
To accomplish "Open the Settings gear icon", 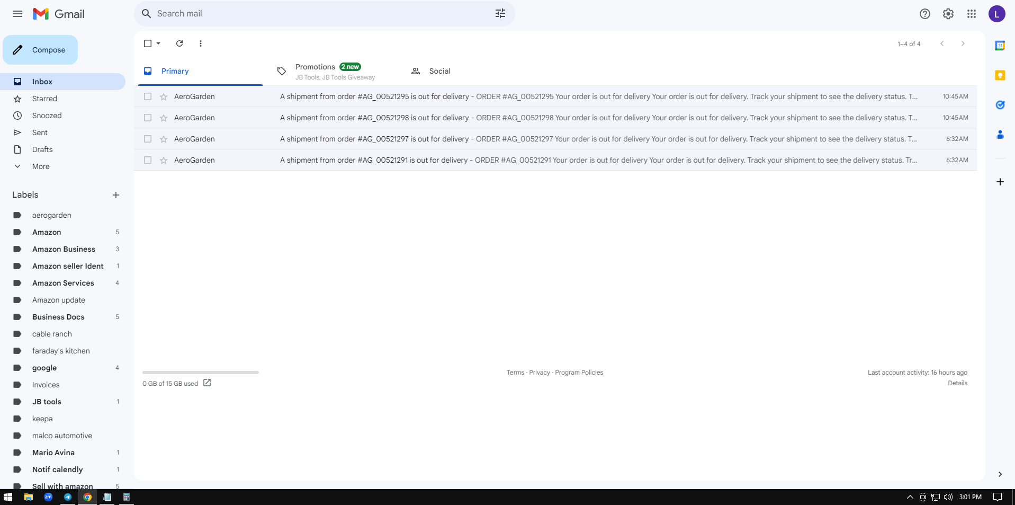I will pyautogui.click(x=948, y=14).
